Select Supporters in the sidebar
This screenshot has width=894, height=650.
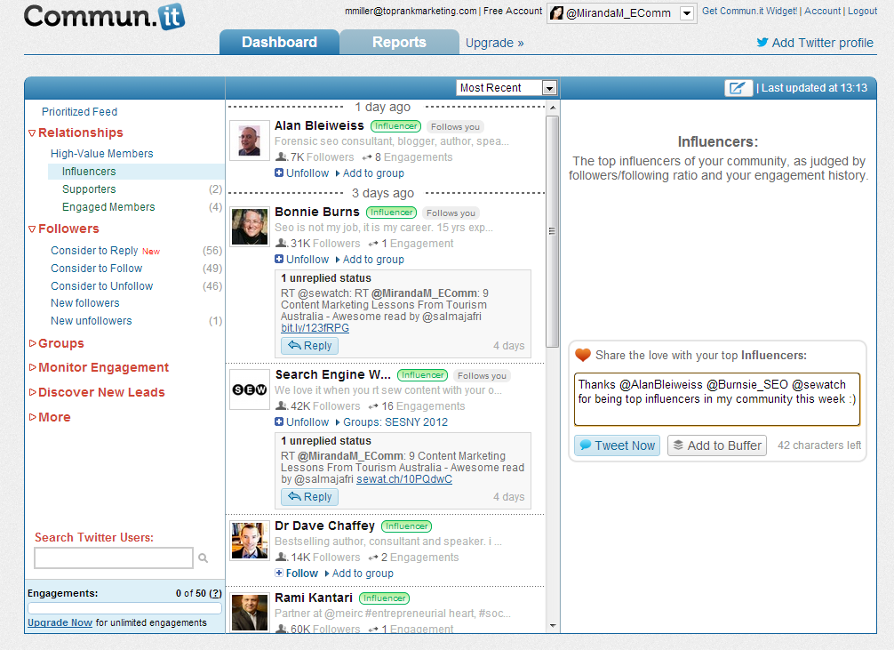click(89, 189)
